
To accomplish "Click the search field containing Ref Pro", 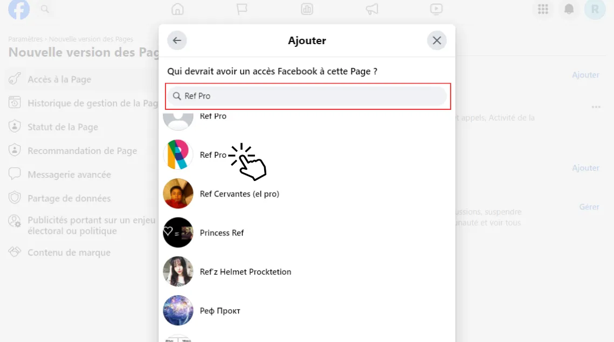I will click(x=308, y=96).
